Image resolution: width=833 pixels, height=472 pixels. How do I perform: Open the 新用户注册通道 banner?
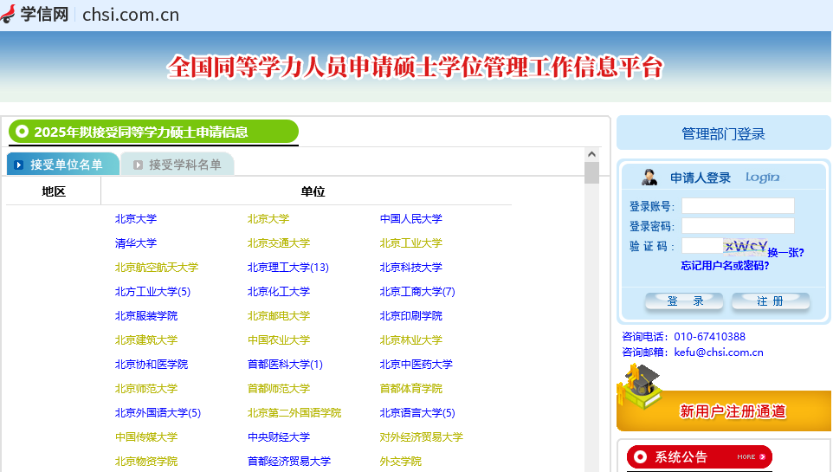click(x=724, y=411)
